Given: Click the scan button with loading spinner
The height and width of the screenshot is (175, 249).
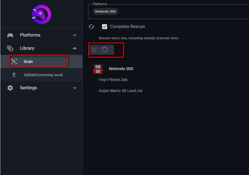Looking at the screenshot, I should point(102,50).
